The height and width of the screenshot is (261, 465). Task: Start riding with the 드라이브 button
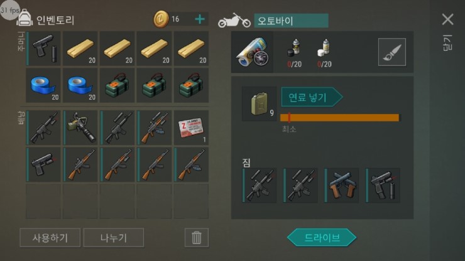tap(322, 237)
